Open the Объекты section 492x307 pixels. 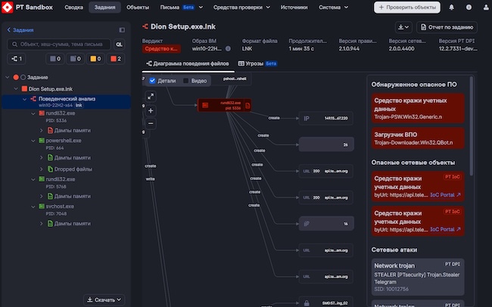click(138, 8)
